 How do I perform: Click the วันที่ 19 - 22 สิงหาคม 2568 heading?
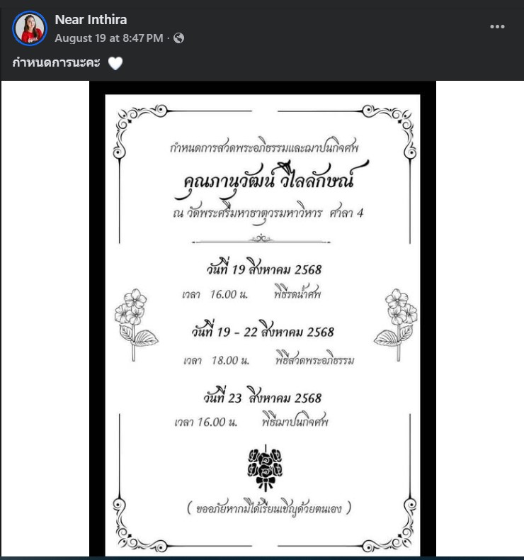263,332
